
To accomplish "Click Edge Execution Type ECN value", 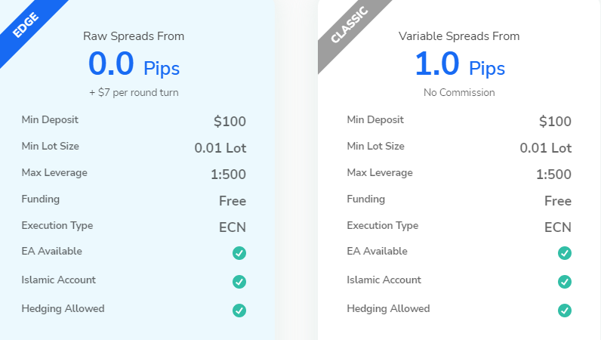I will coord(233,227).
